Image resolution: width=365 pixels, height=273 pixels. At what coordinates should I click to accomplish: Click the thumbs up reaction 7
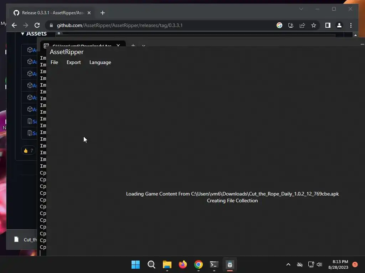29,151
